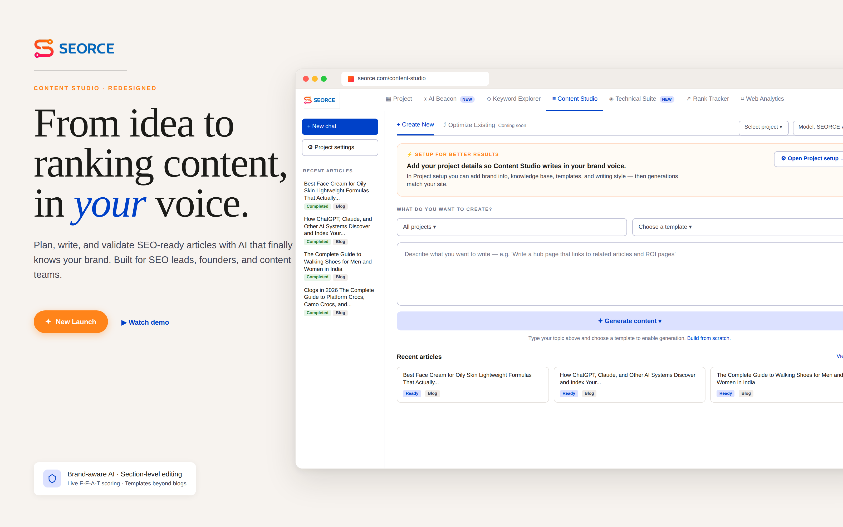Expand the Choose a template dropdown
The height and width of the screenshot is (527, 843).
pos(737,227)
